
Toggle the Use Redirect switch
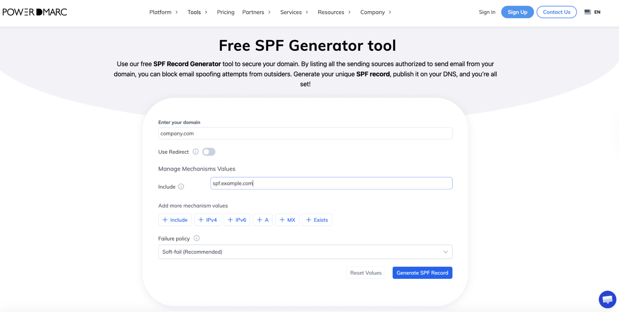pyautogui.click(x=209, y=152)
